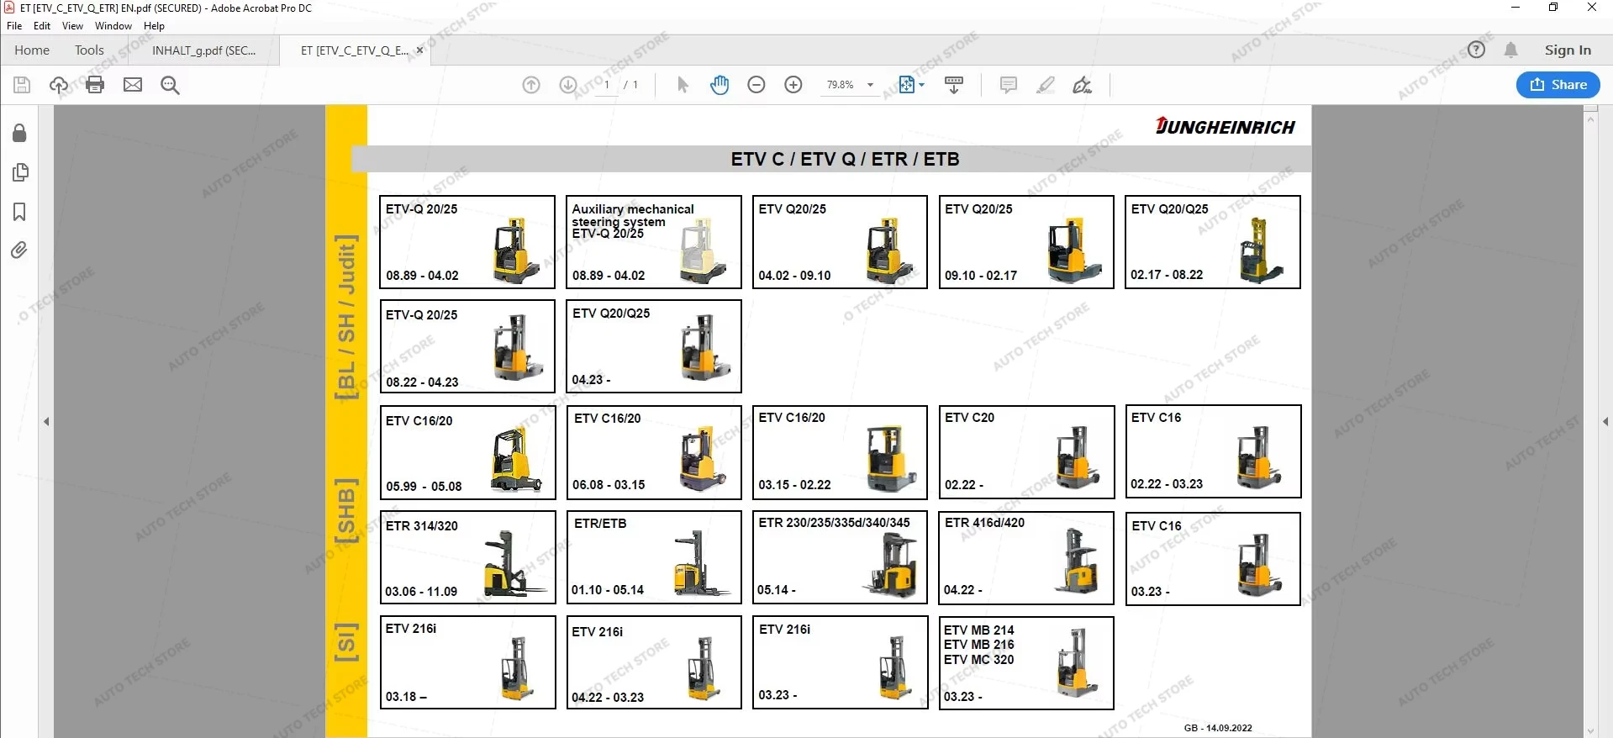Screen dimensions: 1613x738
Task: Click the Print file icon
Action: 95,85
